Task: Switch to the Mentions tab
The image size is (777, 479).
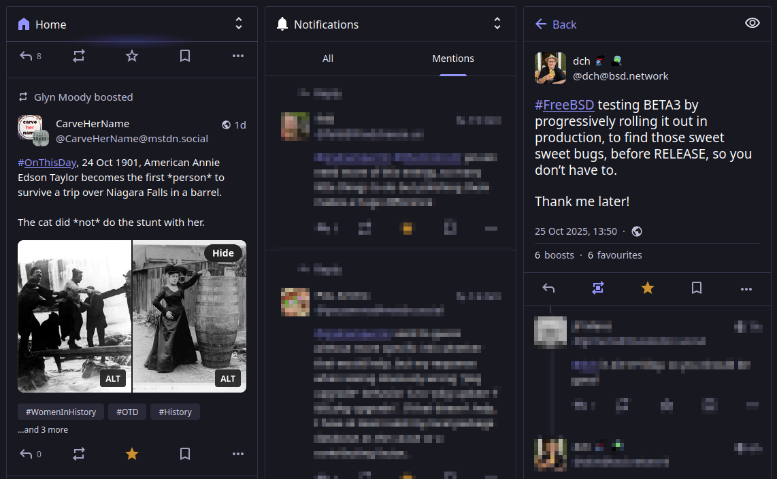Action: [453, 59]
